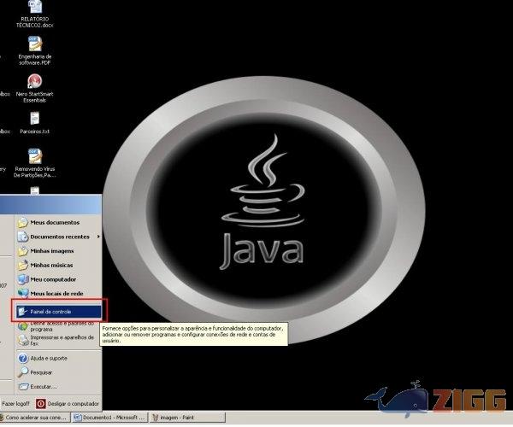Open Painel de controle
513x427 pixels.
point(58,312)
